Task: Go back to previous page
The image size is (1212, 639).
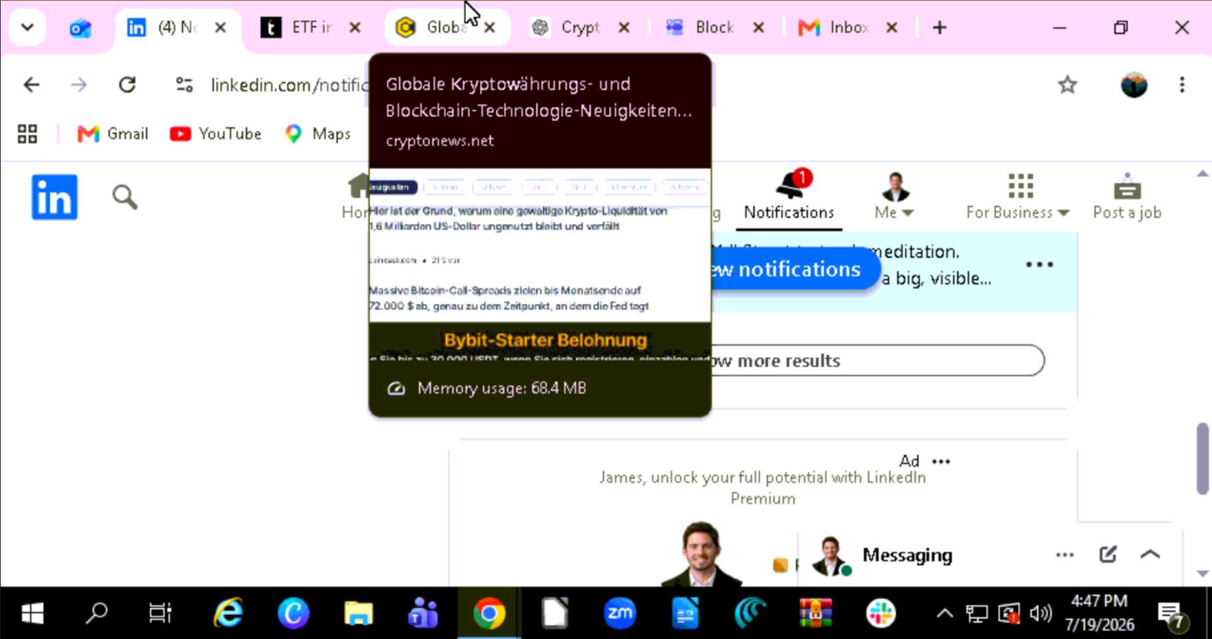Action: click(x=31, y=85)
